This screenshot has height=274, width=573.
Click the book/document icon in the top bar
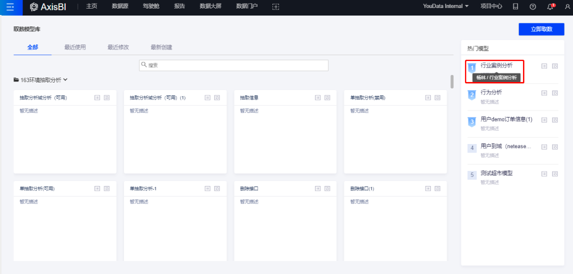pos(515,6)
